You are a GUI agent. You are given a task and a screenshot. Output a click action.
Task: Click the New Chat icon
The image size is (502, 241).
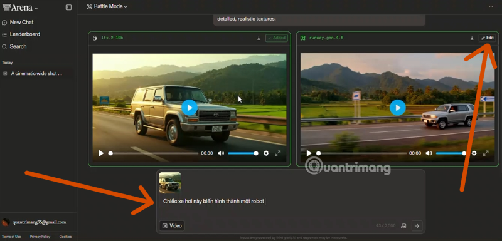(4, 23)
